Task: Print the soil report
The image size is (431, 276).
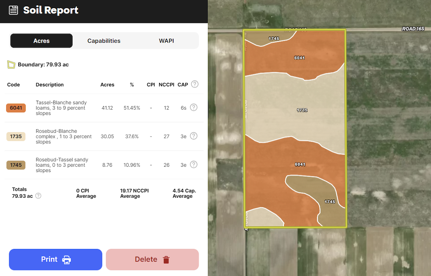Action: pyautogui.click(x=56, y=259)
